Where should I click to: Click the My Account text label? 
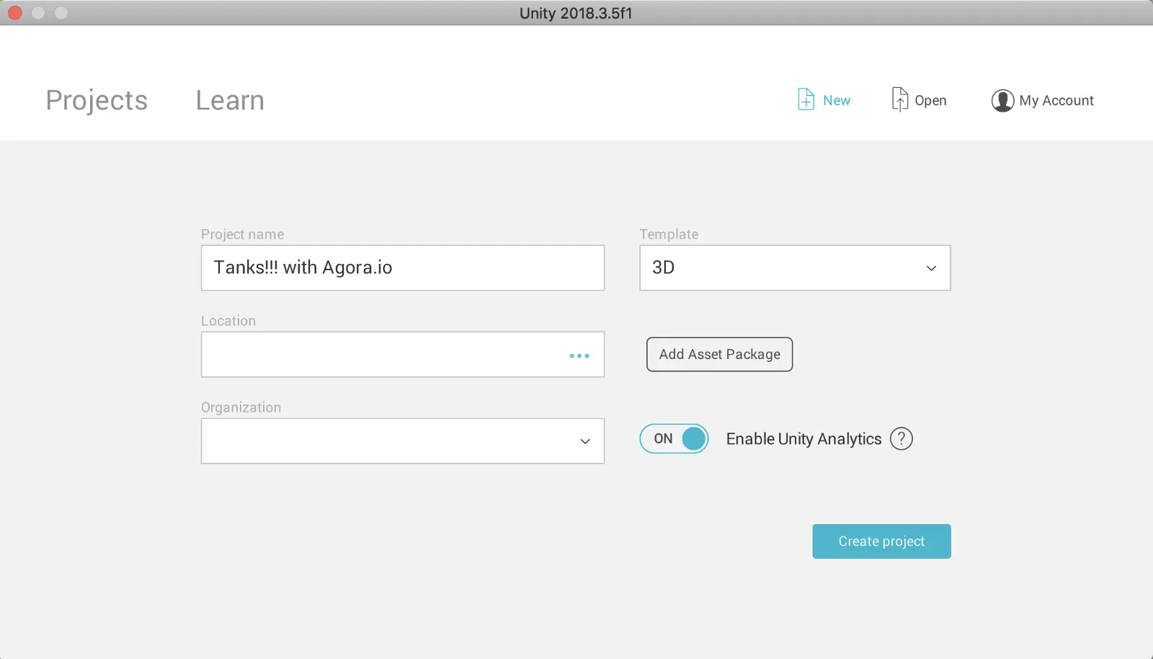pyautogui.click(x=1056, y=100)
